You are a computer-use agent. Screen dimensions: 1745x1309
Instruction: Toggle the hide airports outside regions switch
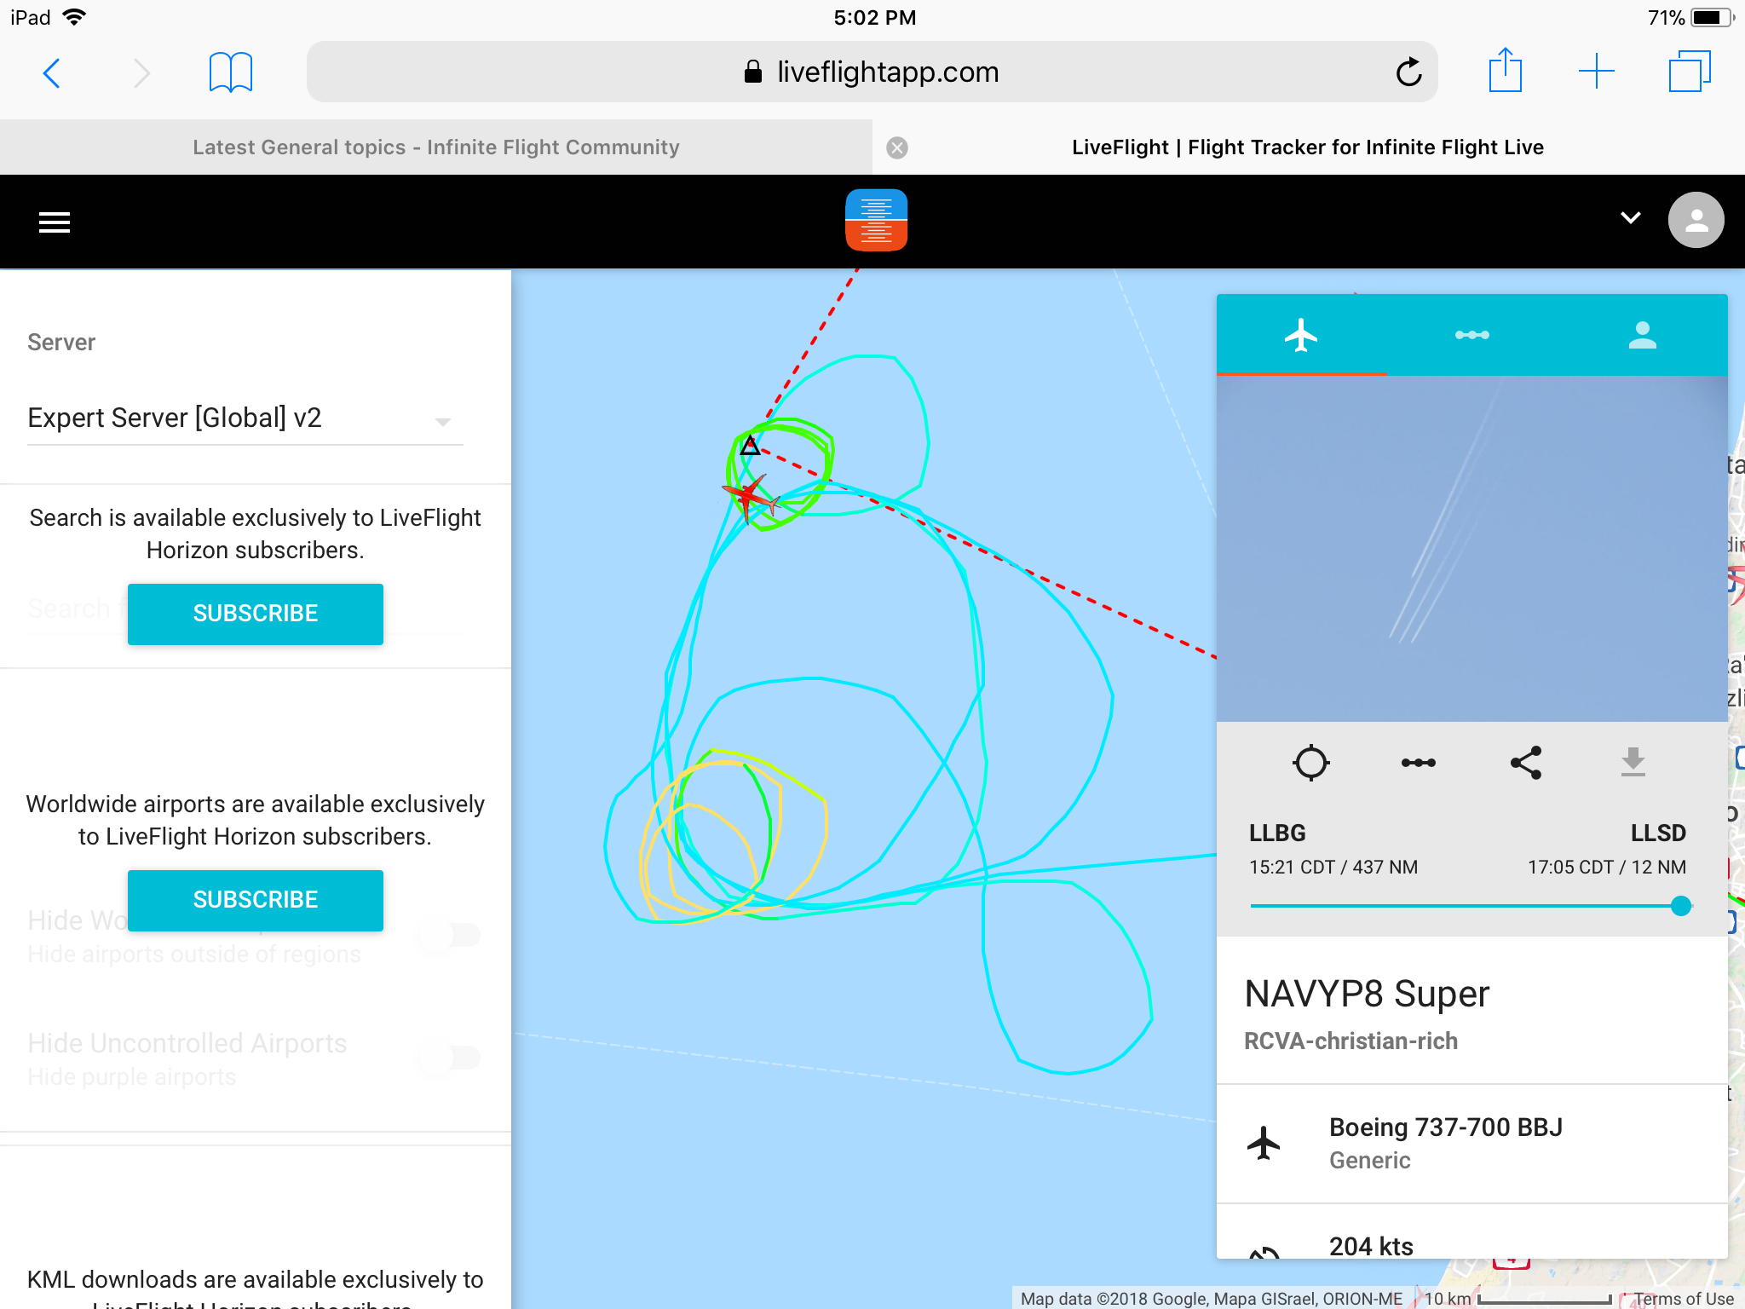(x=450, y=935)
